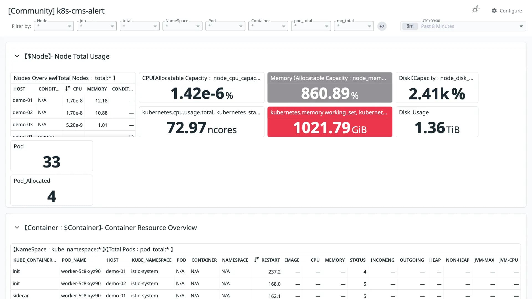Open the Container filter dropdown
This screenshot has height=299, width=532.
tap(268, 26)
